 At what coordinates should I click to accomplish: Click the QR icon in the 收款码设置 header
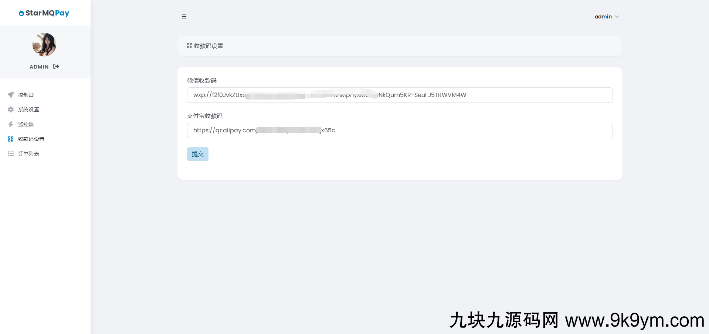[189, 46]
